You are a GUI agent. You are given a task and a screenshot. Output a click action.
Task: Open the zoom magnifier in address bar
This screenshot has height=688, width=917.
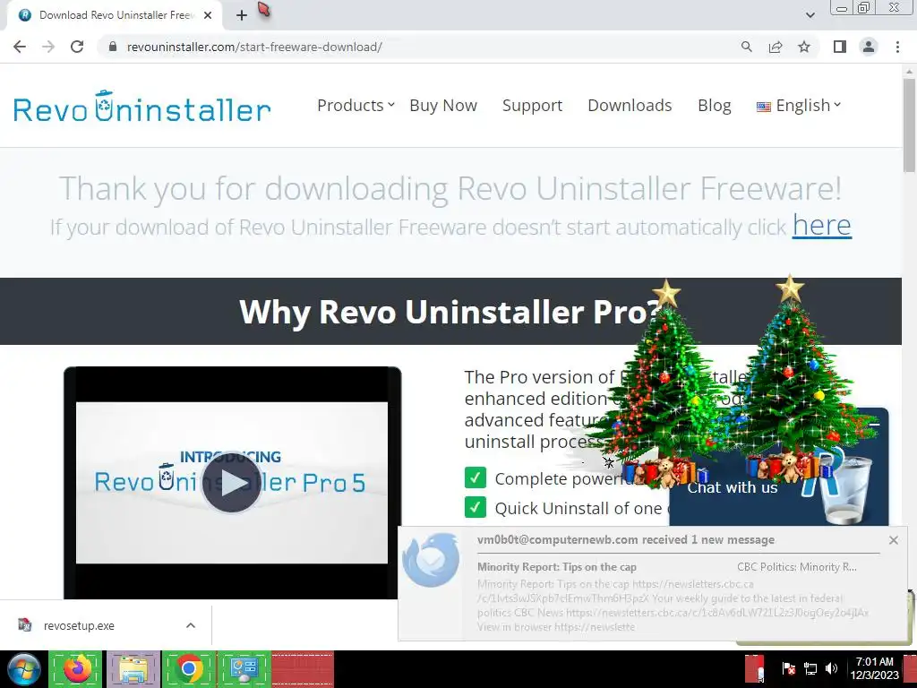[x=747, y=47]
